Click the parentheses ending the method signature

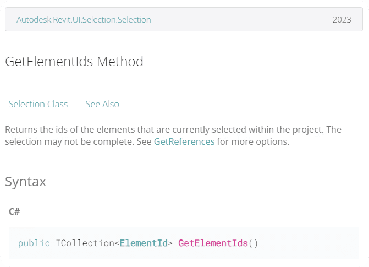tap(253, 243)
